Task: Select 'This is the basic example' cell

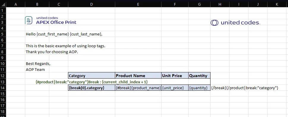Action: [65, 46]
